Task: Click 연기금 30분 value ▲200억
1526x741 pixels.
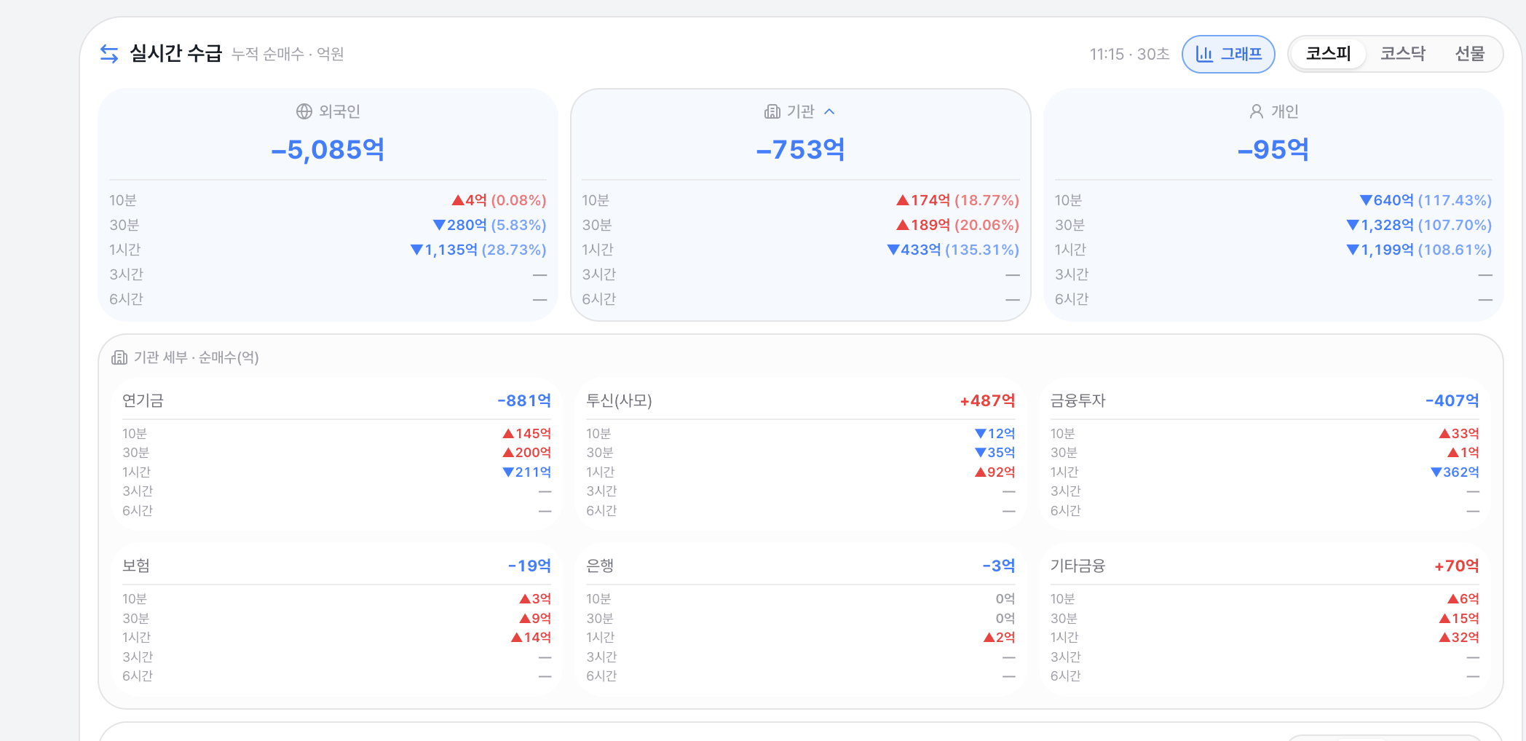Action: point(527,453)
